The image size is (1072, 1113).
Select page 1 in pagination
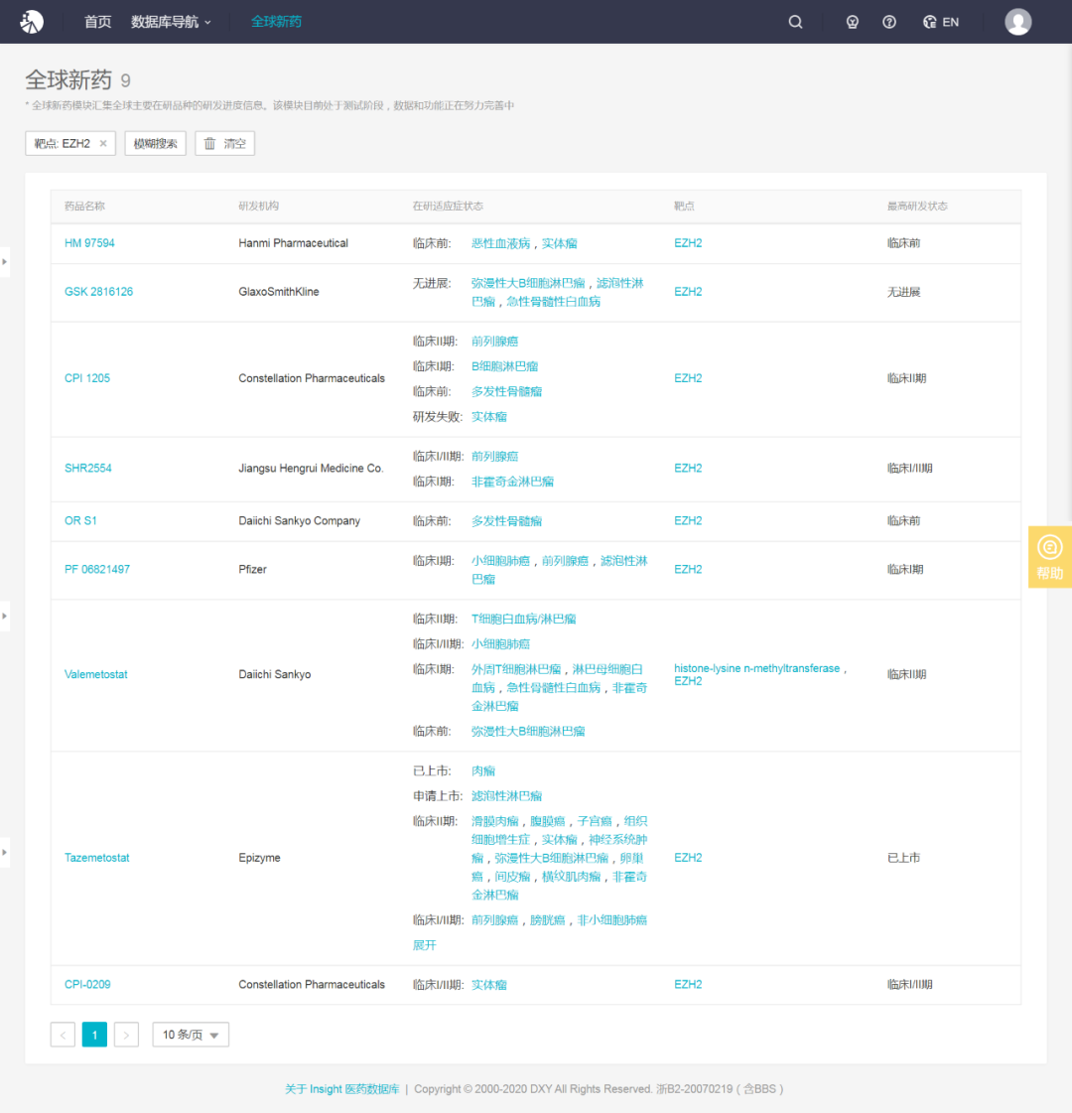[94, 1035]
